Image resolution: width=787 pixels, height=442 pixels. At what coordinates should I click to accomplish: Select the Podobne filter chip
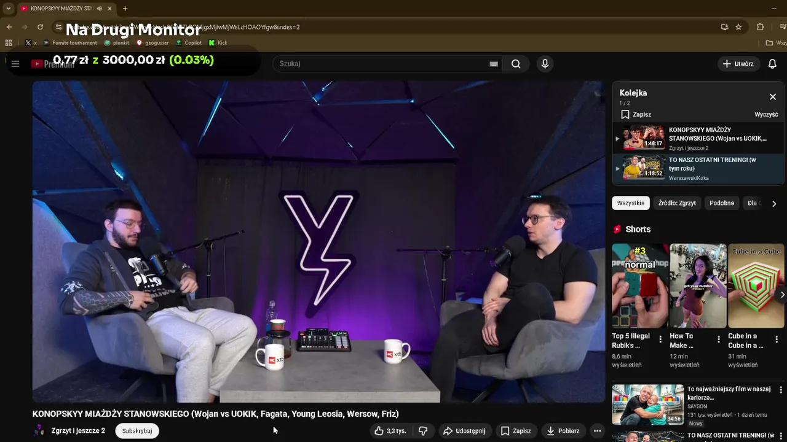click(x=722, y=203)
